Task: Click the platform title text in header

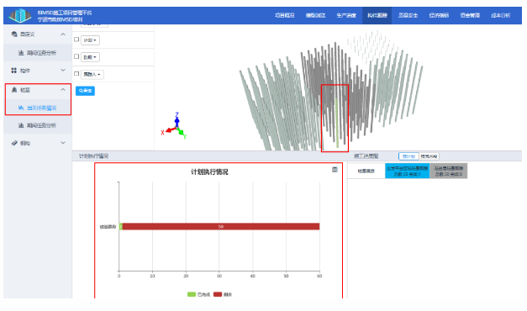Action: pyautogui.click(x=65, y=16)
